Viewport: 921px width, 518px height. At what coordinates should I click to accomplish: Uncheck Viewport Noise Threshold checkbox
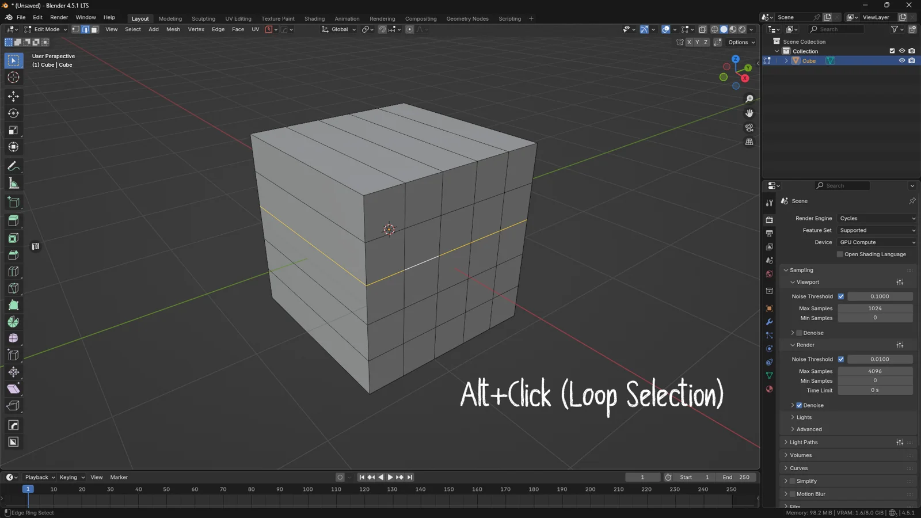click(841, 296)
